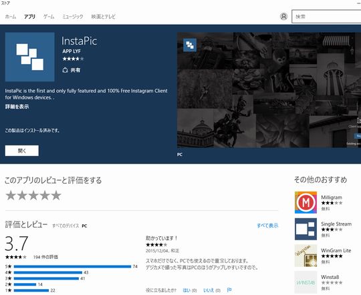
Task: Click the APP LYF publisher name
Action: click(x=72, y=51)
